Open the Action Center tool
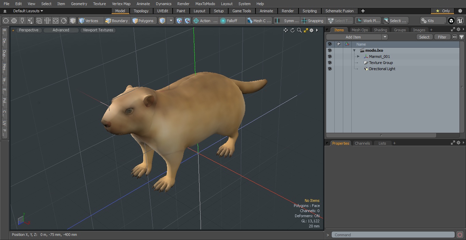Image resolution: width=466 pixels, height=240 pixels. 205,21
